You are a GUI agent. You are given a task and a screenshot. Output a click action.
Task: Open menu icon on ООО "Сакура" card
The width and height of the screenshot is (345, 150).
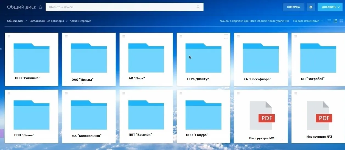click(x=181, y=93)
